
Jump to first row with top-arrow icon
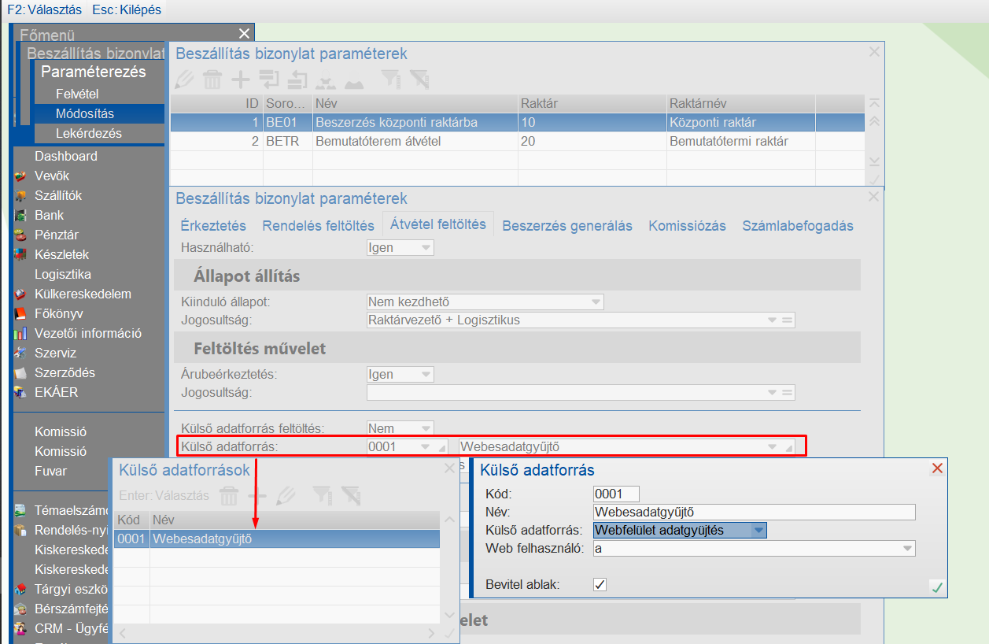pos(873,103)
